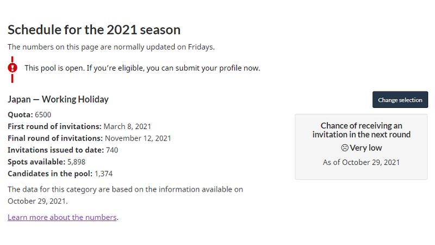The width and height of the screenshot is (435, 245).
Task: Click the sad face icon beside Very low
Action: click(x=345, y=148)
